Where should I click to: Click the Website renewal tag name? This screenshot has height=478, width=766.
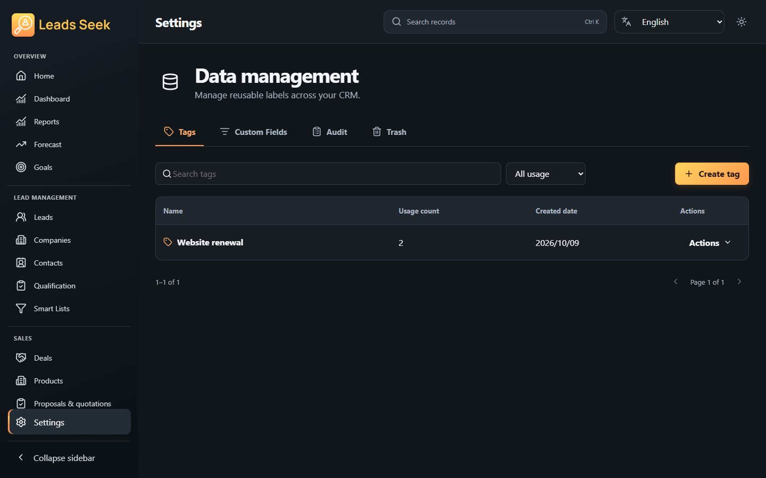pyautogui.click(x=210, y=242)
